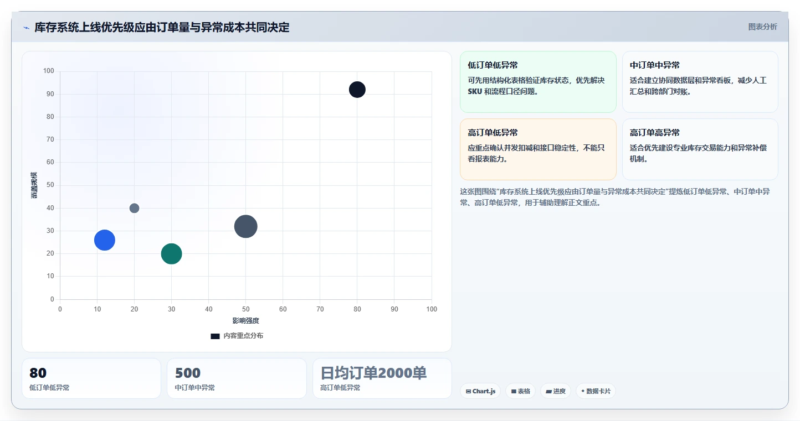This screenshot has height=421, width=800.
Task: Click the lightning icon beside the title
Action: [x=26, y=28]
